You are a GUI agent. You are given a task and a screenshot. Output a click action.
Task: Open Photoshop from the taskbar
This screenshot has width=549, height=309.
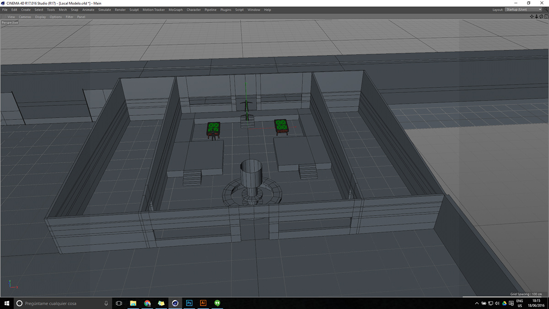(x=189, y=303)
